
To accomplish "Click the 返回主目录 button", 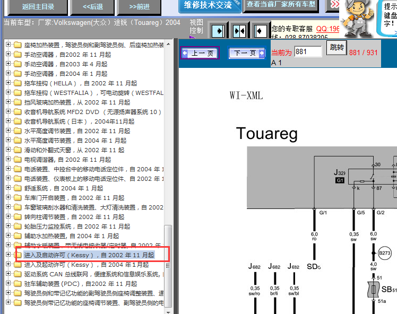I will click(x=38, y=7).
